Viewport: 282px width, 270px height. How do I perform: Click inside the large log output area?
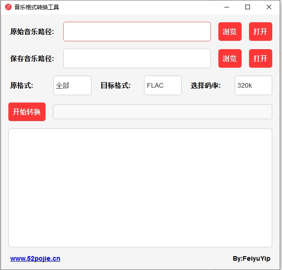pos(140,188)
